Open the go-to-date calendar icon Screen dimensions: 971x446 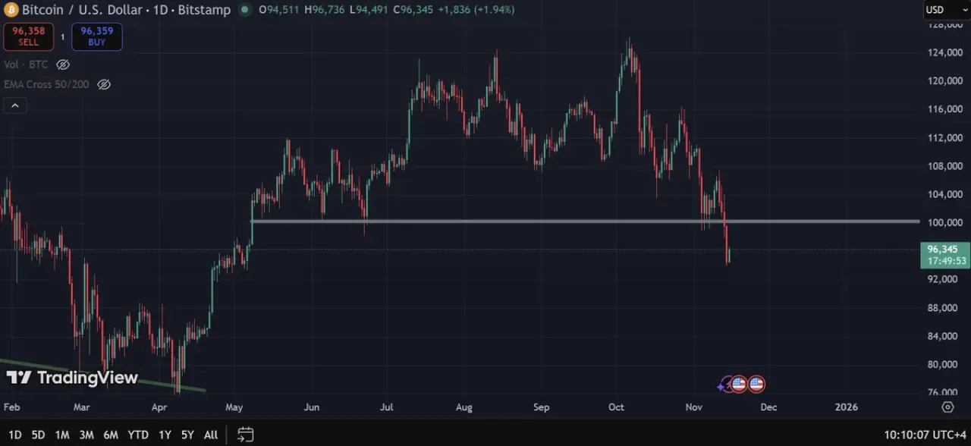(245, 435)
